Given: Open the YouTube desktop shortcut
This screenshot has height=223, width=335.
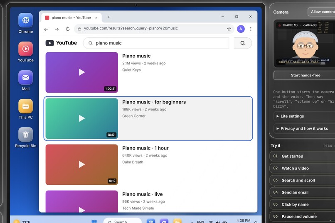Looking at the screenshot, I should pyautogui.click(x=26, y=52).
